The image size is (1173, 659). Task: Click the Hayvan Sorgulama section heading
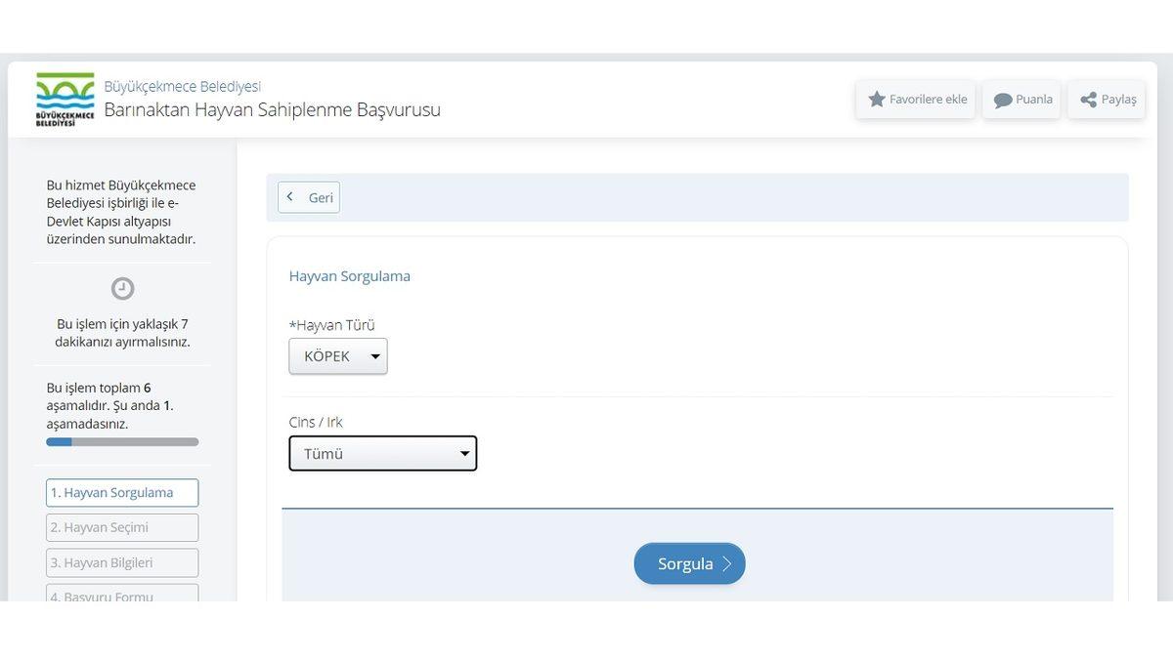[349, 275]
